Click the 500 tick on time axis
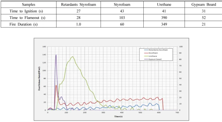This screenshot has width=222, height=122. pyautogui.click(x=140, y=113)
